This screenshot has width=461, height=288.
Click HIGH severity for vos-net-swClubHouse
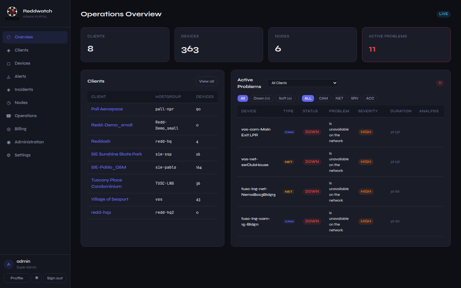[366, 162]
